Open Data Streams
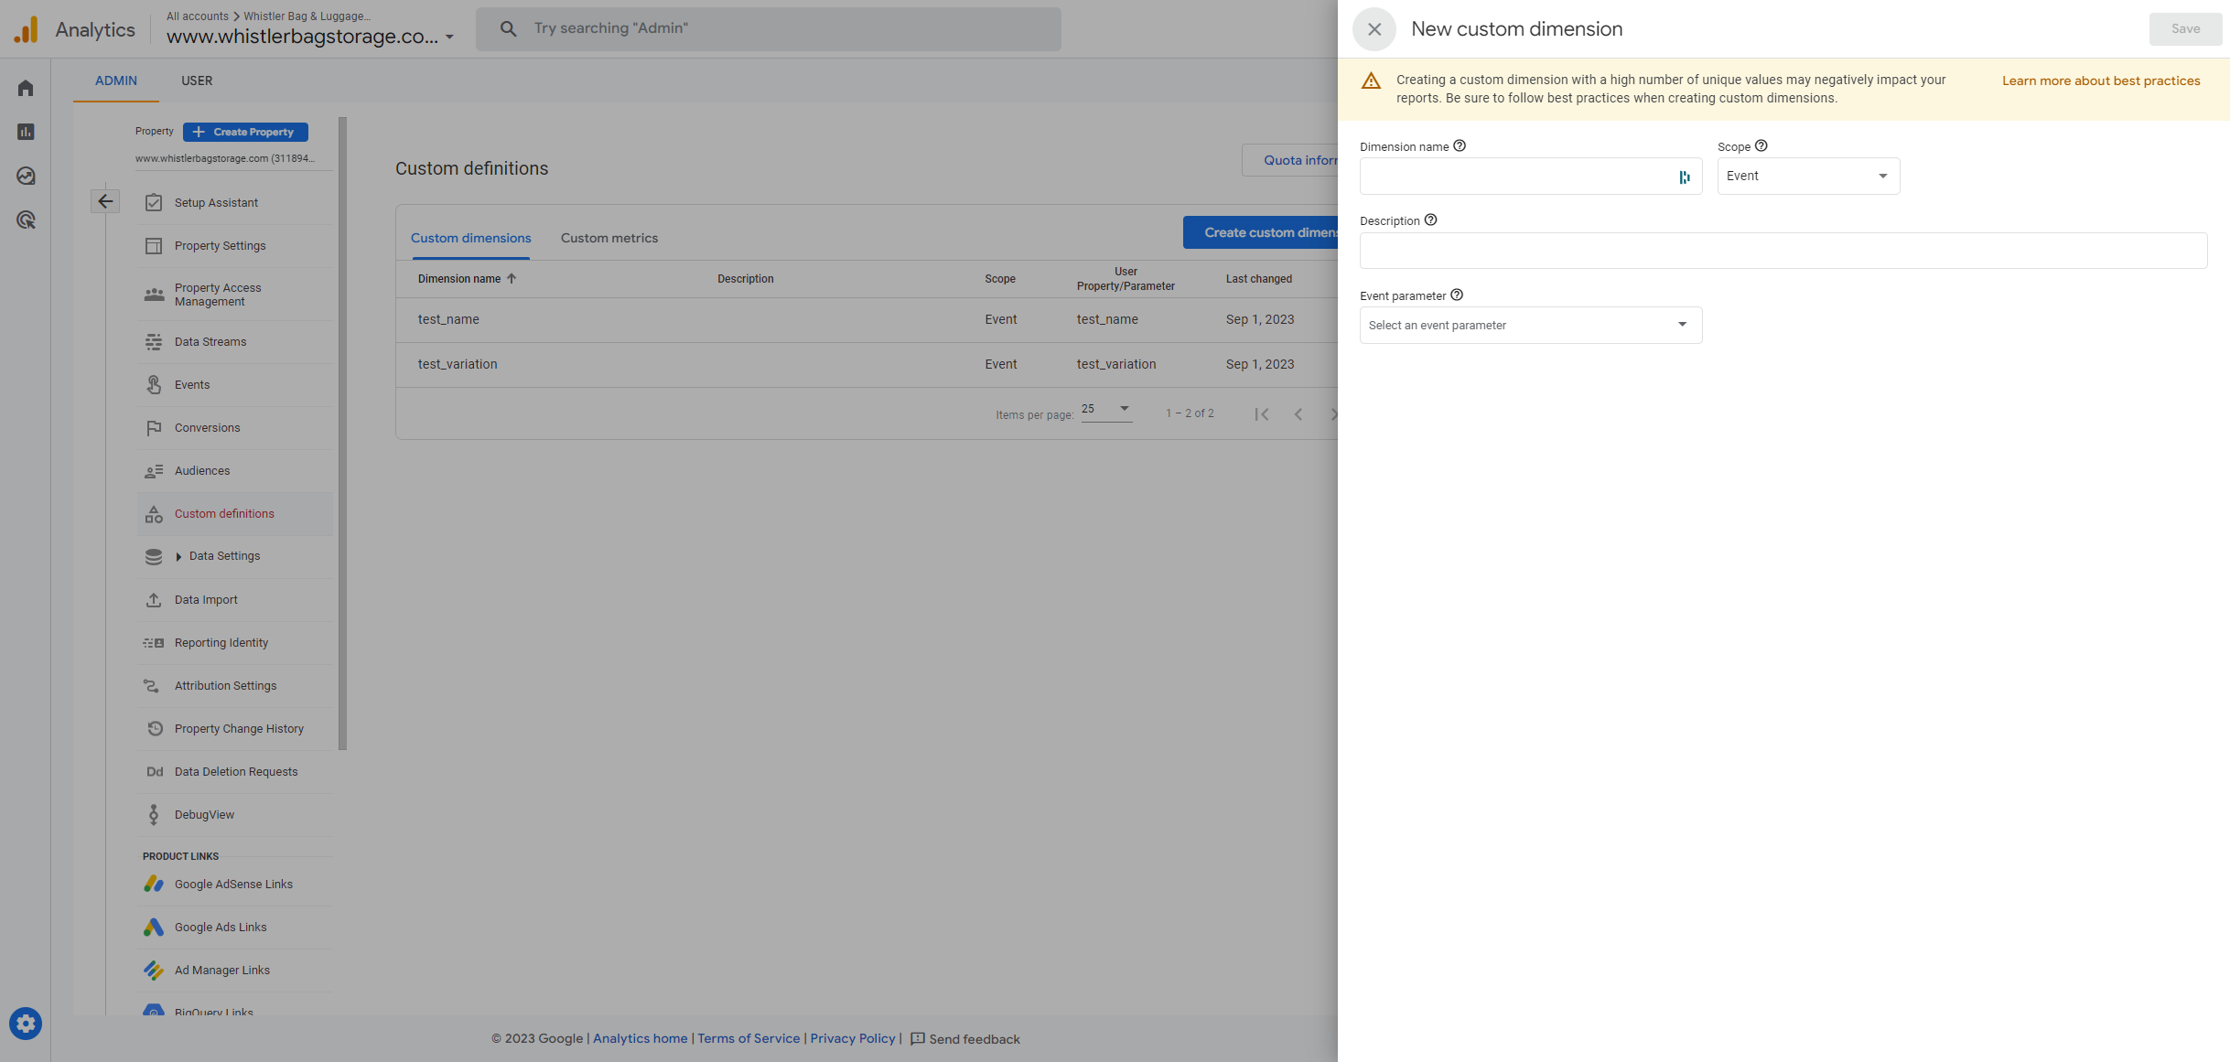Image resolution: width=2230 pixels, height=1062 pixels. click(235, 342)
